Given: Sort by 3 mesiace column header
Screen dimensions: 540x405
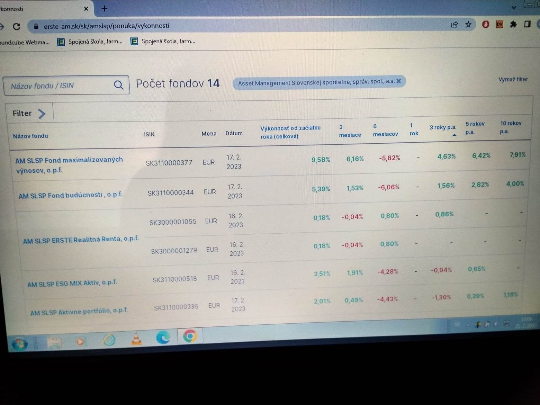Looking at the screenshot, I should coord(350,131).
